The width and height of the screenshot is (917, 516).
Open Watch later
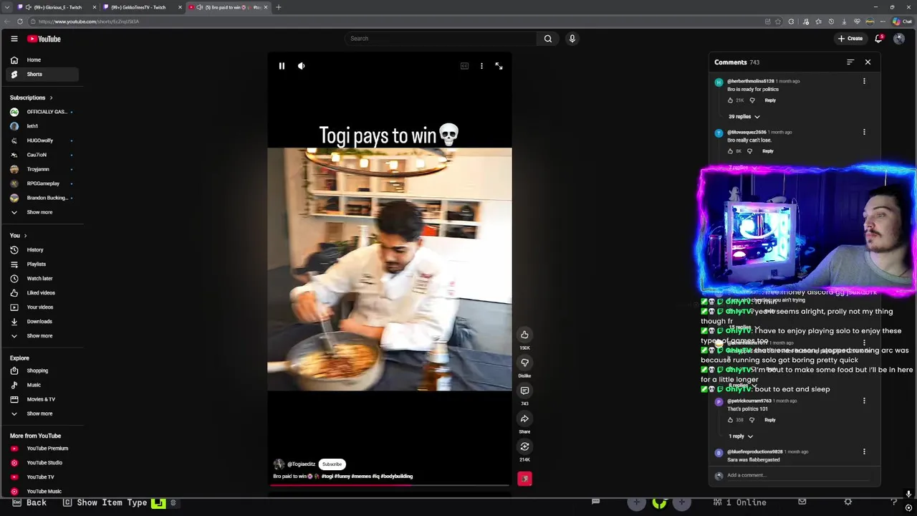42,279
